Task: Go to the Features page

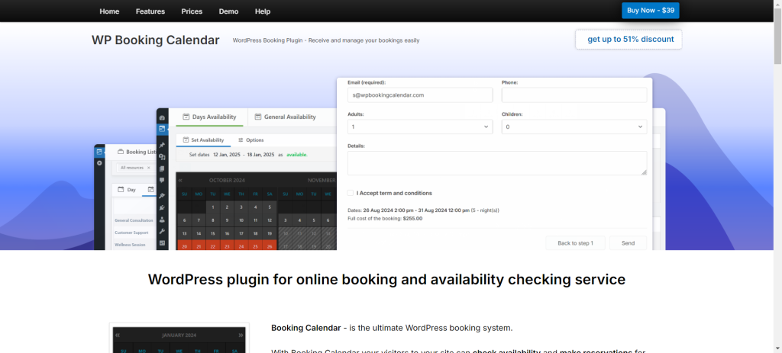Action: [x=150, y=11]
